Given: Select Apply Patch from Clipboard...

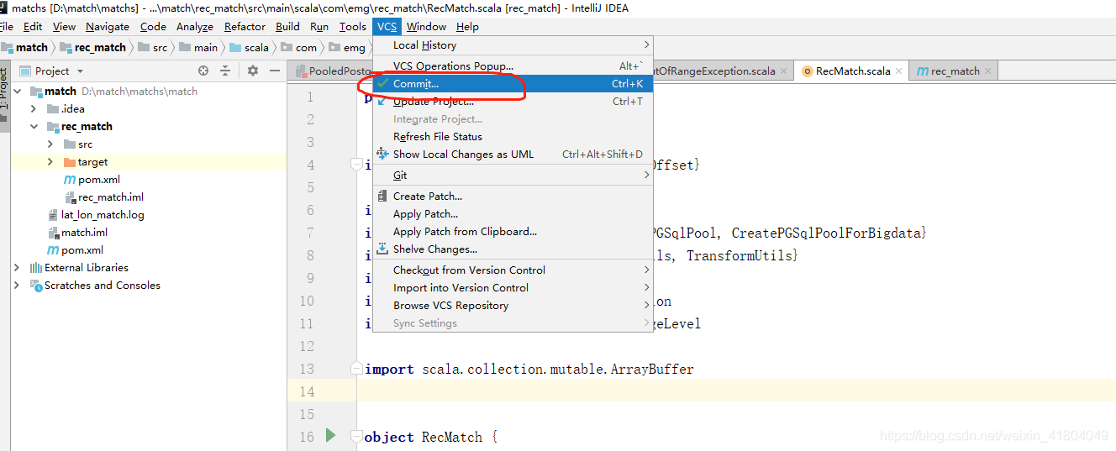Looking at the screenshot, I should coord(513,232).
